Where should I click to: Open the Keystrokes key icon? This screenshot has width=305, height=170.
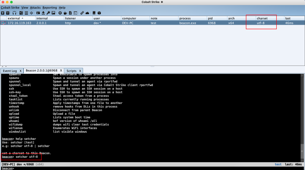point(48,13)
